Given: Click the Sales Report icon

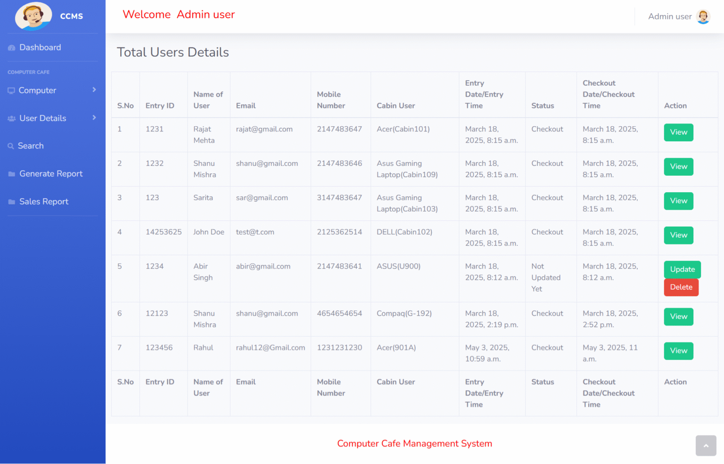Looking at the screenshot, I should pos(11,201).
